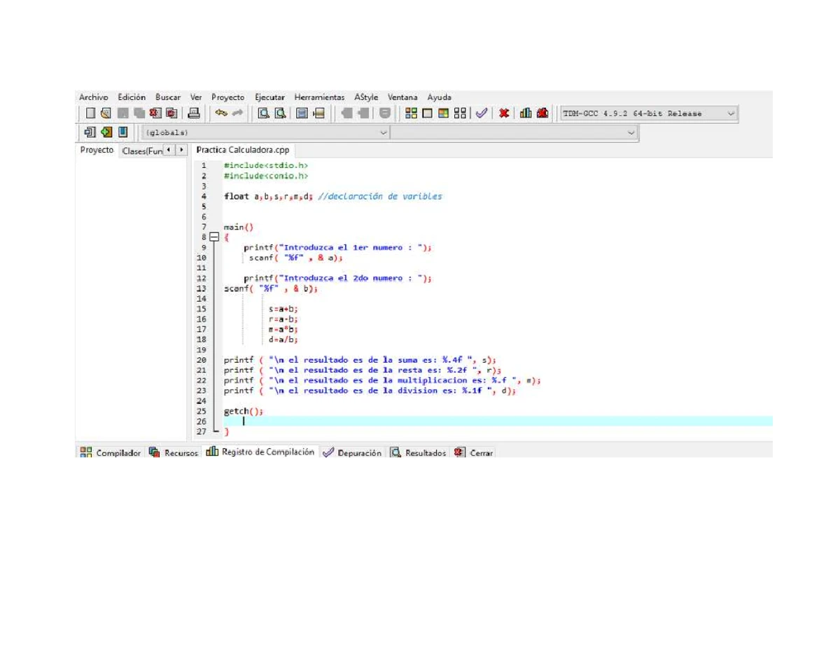Click the delete profiling information icon
Image resolution: width=840 pixels, height=649 pixels.
coord(542,113)
